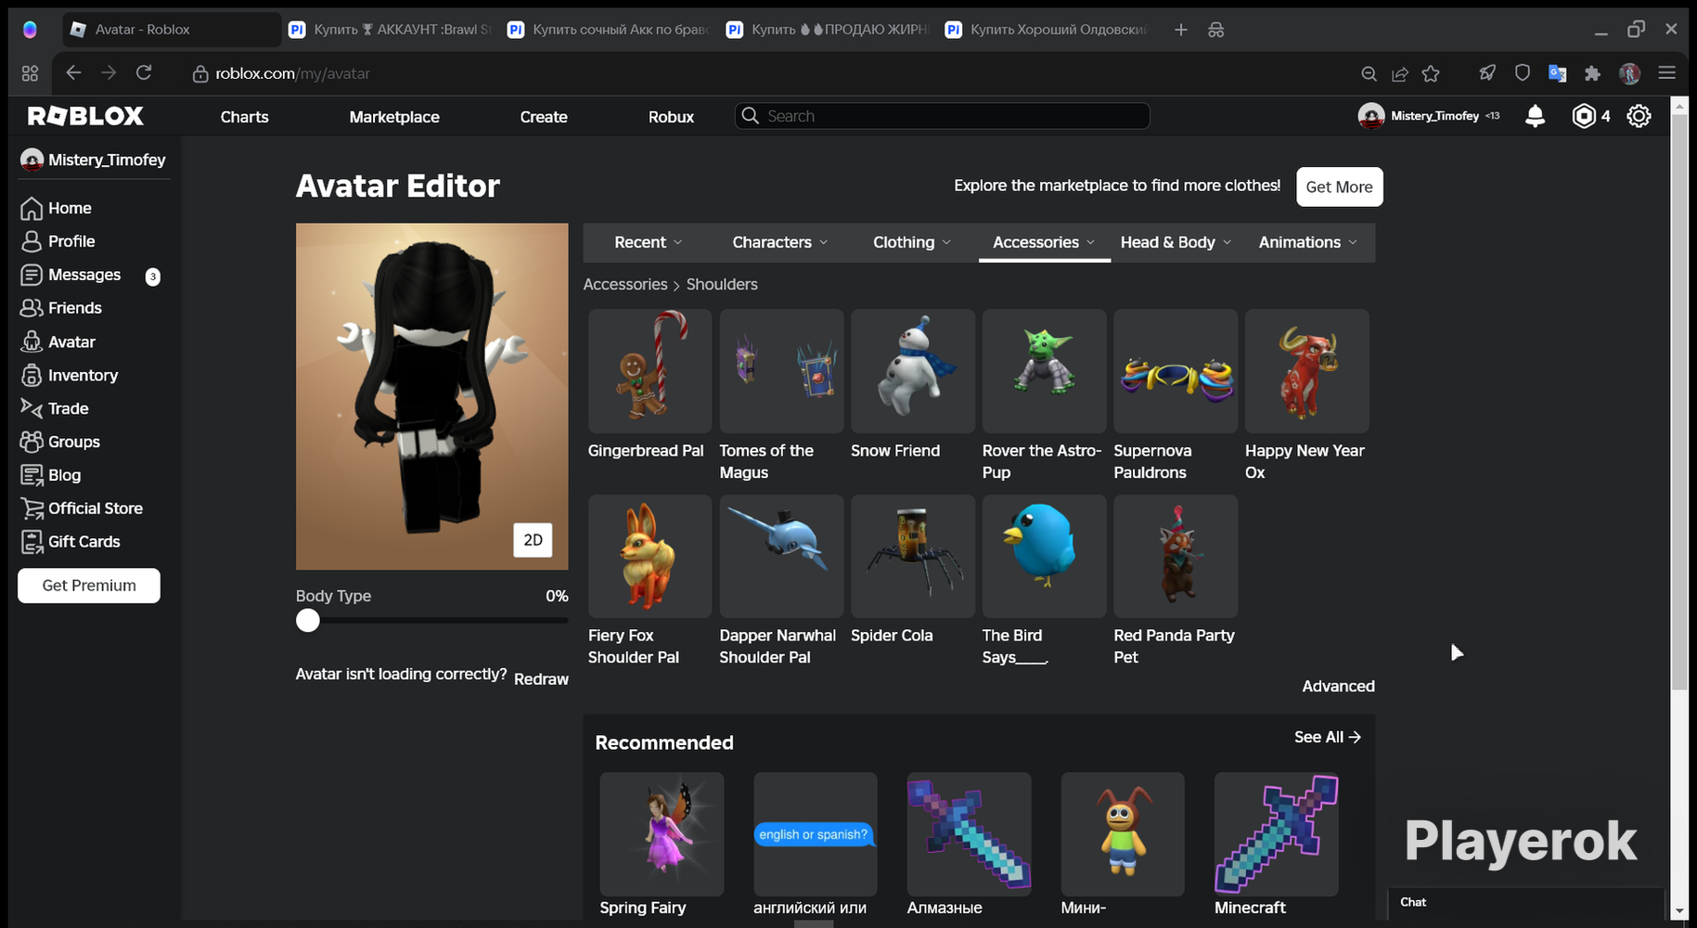Switch avatar preview to 2D
This screenshot has height=928, width=1697.
coord(533,540)
